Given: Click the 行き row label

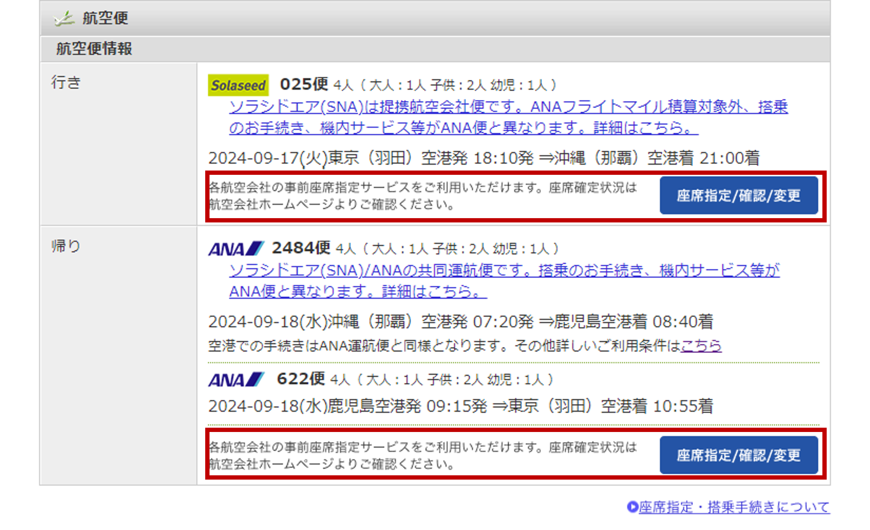Looking at the screenshot, I should tap(66, 82).
